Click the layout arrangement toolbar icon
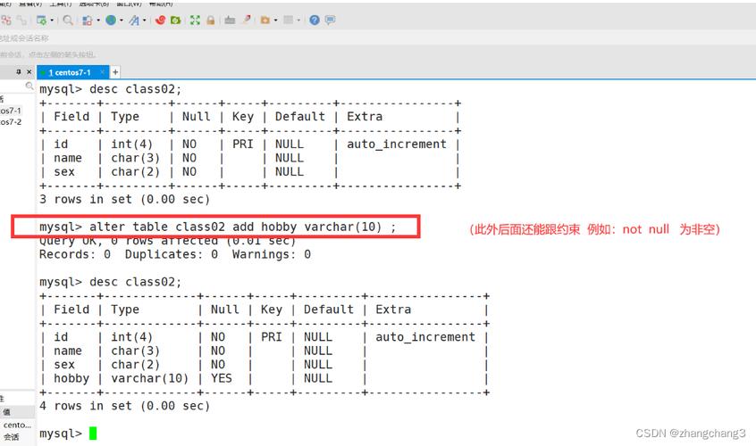 click(x=88, y=21)
